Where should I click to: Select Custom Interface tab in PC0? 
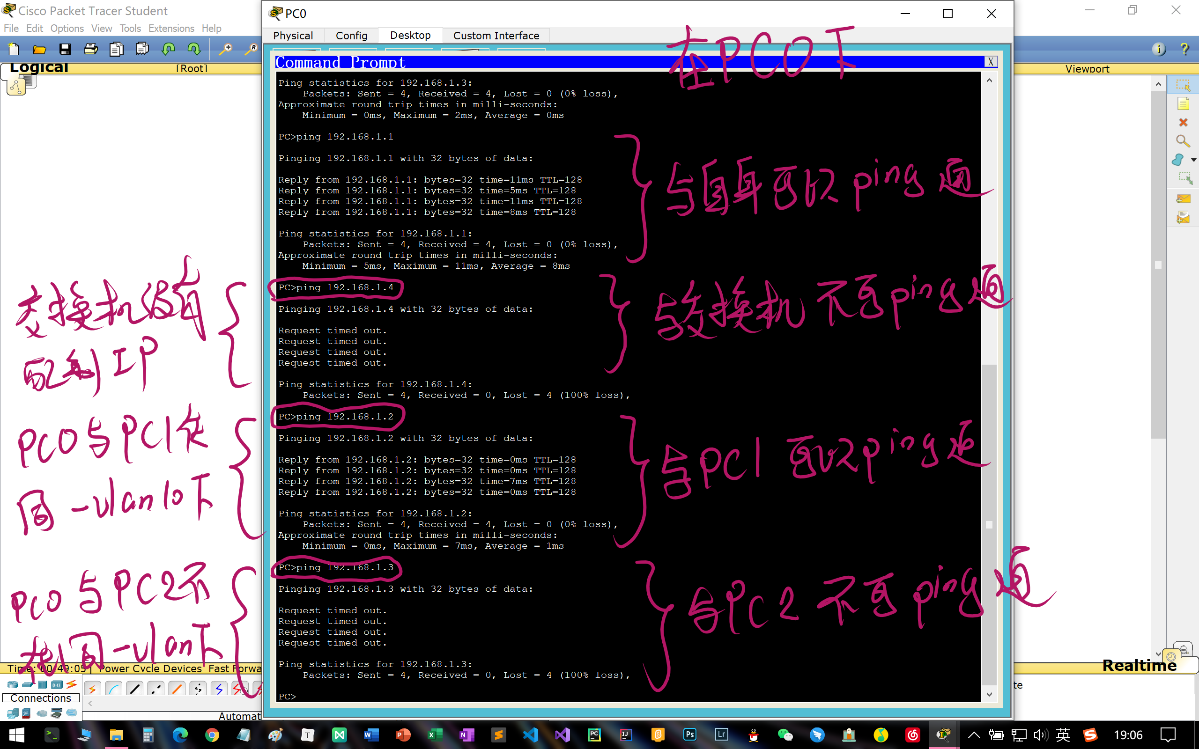click(496, 36)
